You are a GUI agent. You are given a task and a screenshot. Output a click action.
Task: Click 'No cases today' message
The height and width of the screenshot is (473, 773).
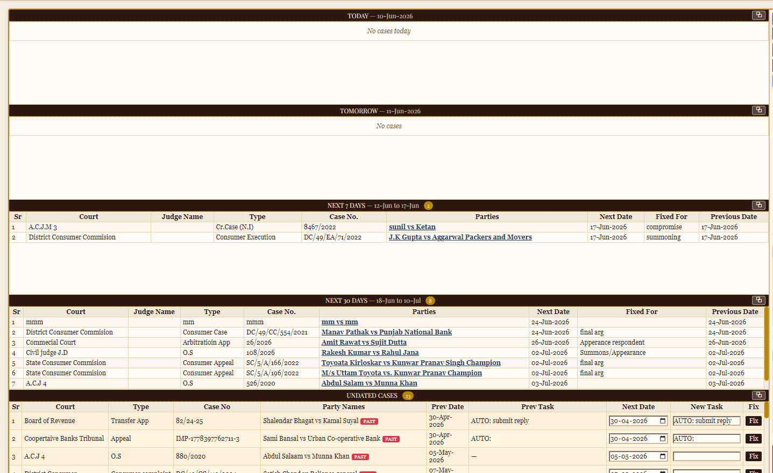click(389, 31)
